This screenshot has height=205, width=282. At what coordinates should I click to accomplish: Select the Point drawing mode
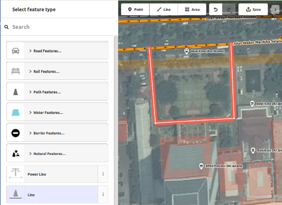click(x=135, y=9)
